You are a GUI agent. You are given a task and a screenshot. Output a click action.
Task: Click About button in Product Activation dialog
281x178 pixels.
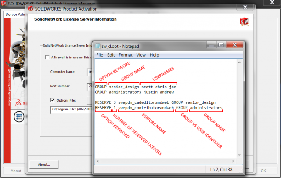(44, 164)
